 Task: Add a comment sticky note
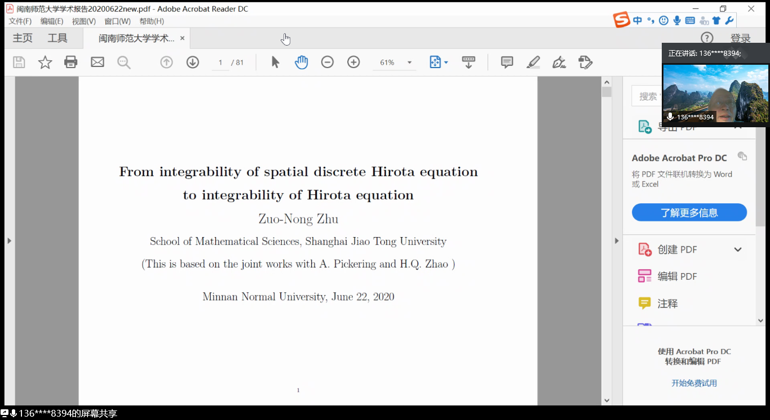pos(507,62)
